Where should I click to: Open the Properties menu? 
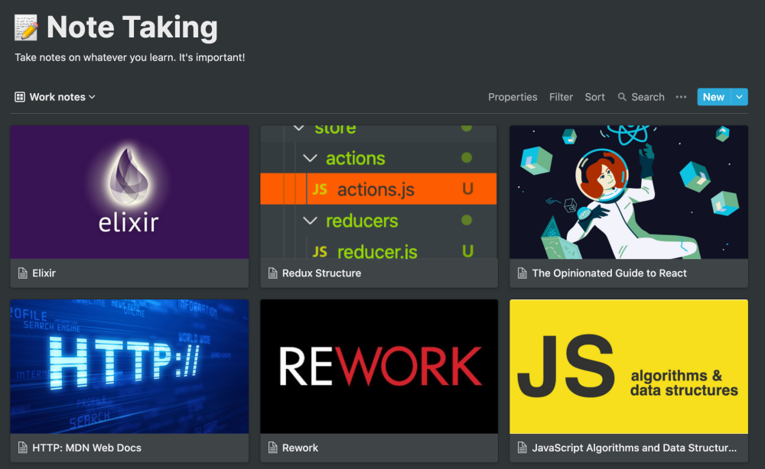(x=513, y=97)
